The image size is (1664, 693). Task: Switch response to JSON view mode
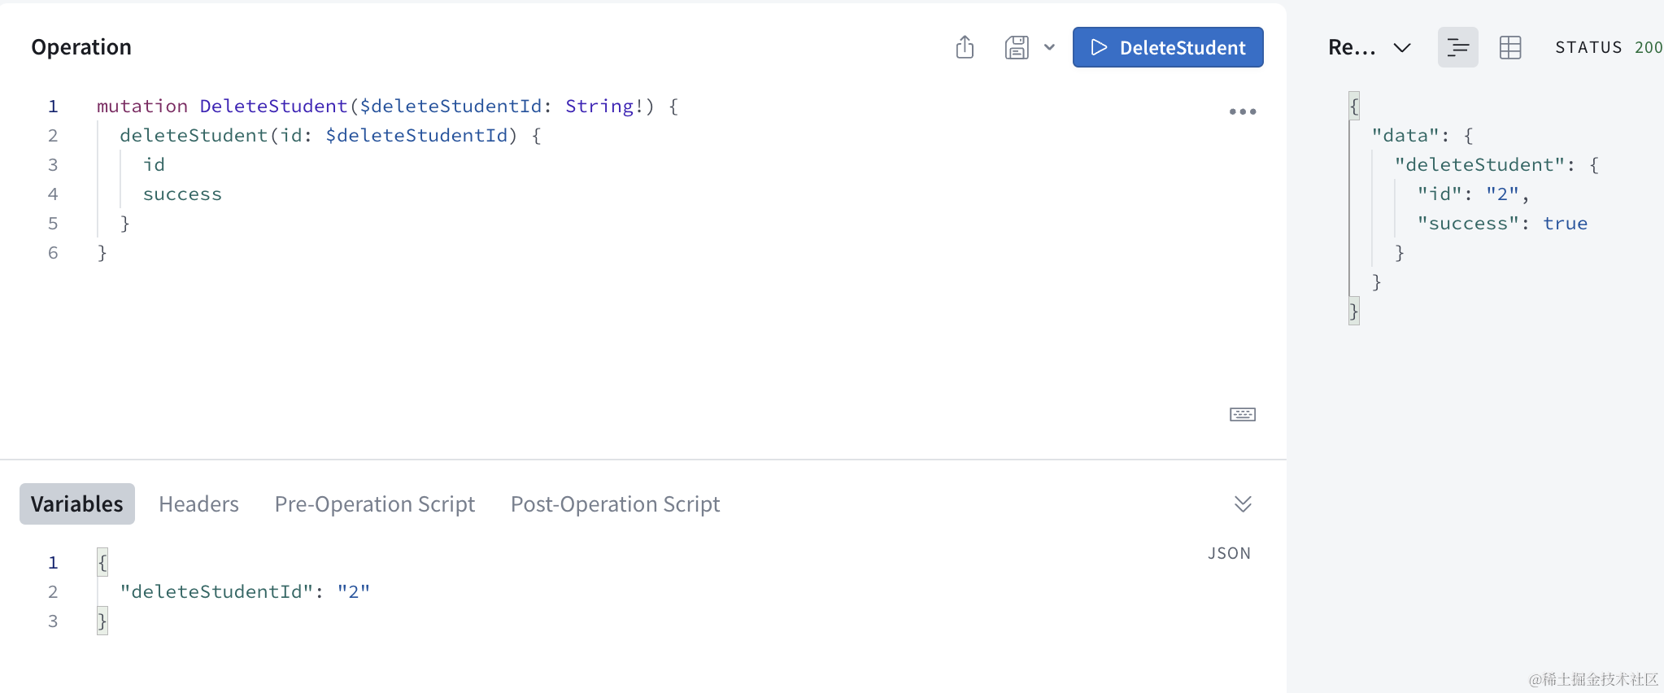[x=1457, y=47]
